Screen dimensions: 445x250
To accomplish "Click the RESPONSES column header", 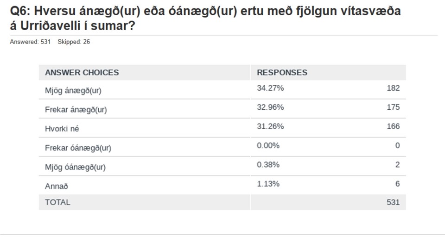I will (x=282, y=73).
